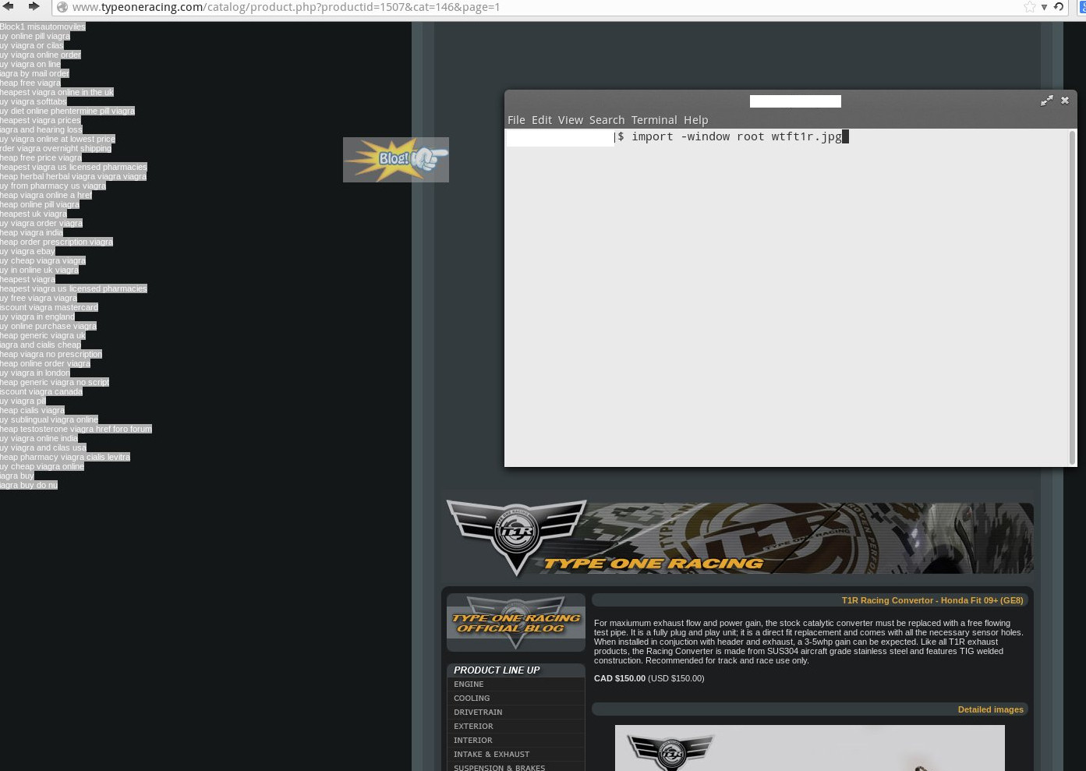Open the terminal Search menu
1086x771 pixels.
607,120
